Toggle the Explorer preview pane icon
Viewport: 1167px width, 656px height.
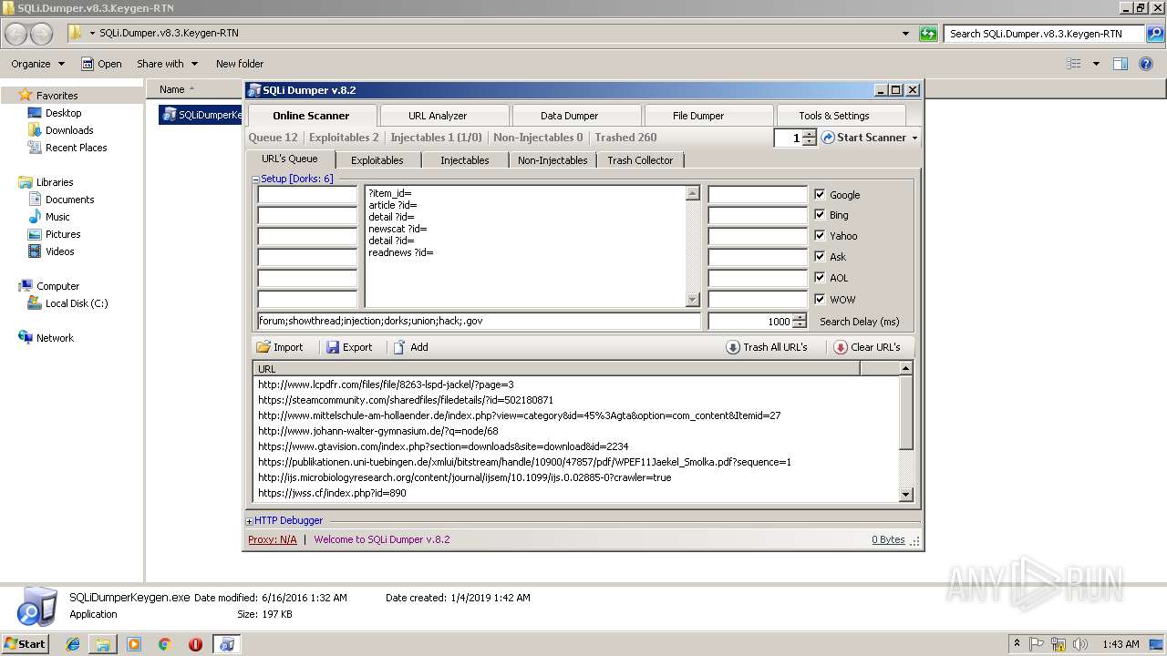[x=1121, y=64]
